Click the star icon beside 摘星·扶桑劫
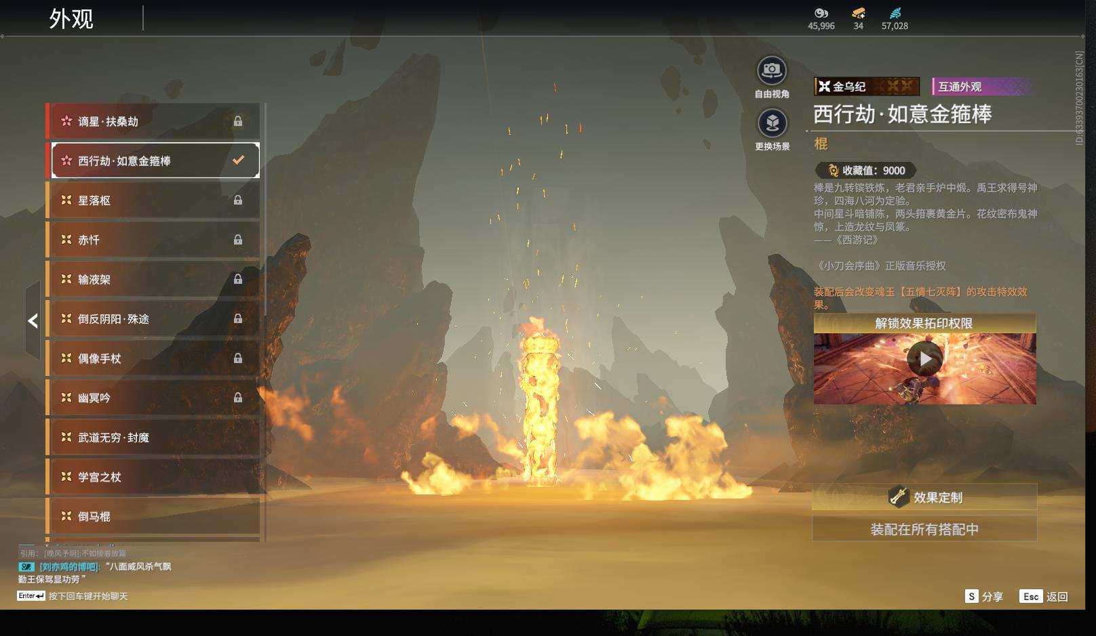Image resolution: width=1096 pixels, height=636 pixels. coord(66,121)
